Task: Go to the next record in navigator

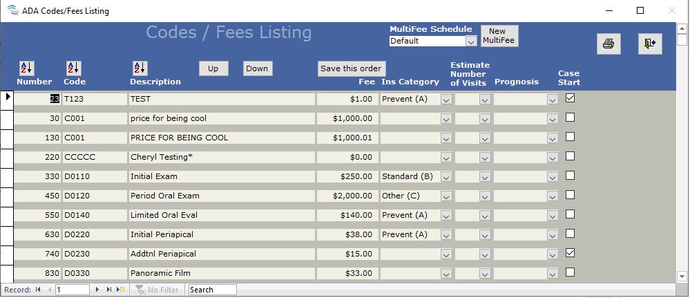Action: click(x=97, y=290)
